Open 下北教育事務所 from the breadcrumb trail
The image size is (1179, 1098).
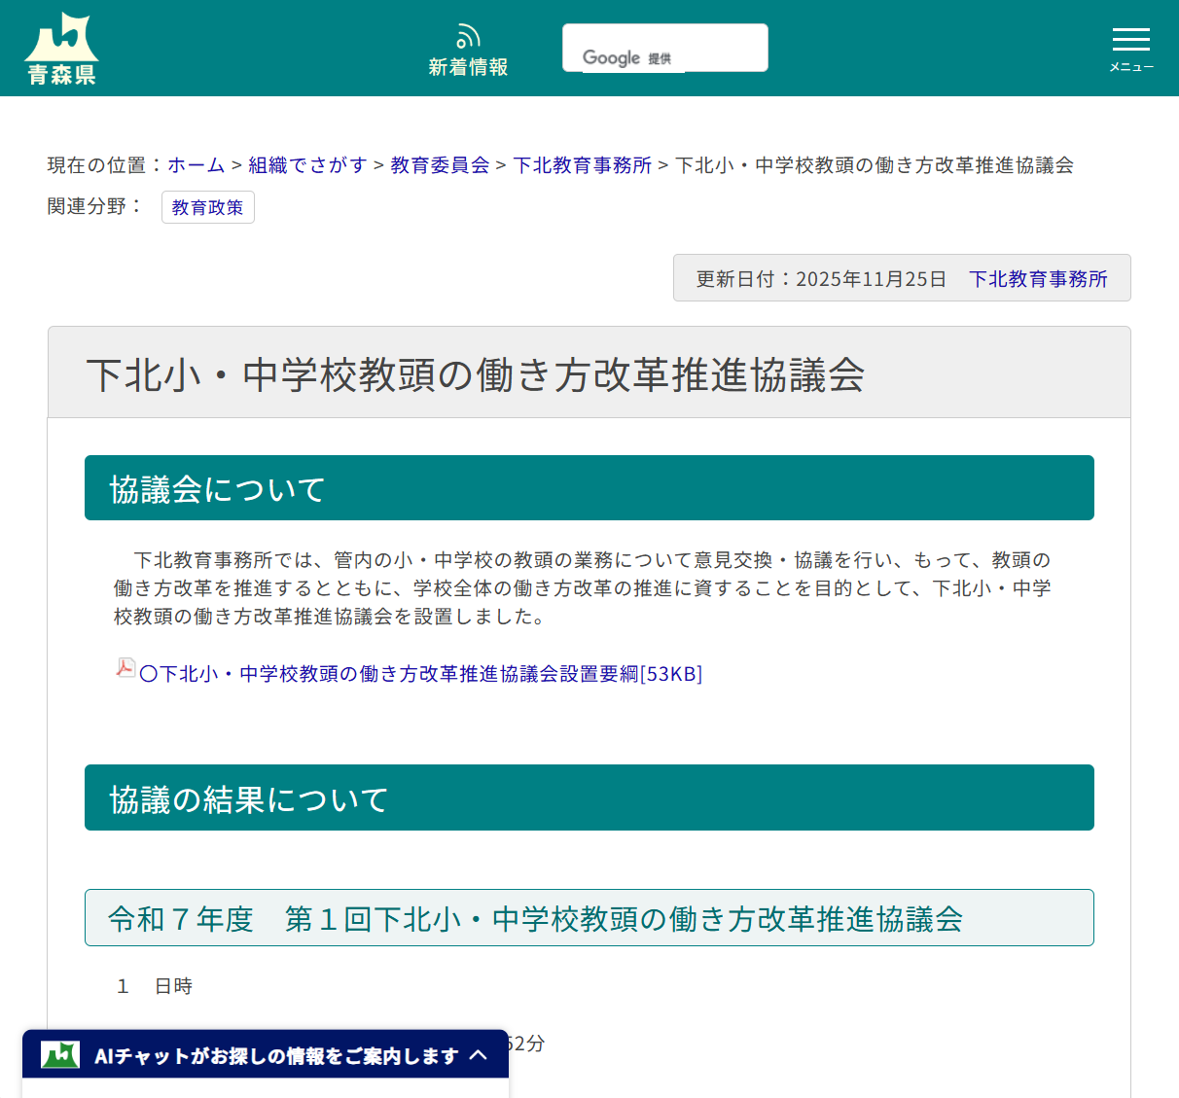click(x=583, y=165)
